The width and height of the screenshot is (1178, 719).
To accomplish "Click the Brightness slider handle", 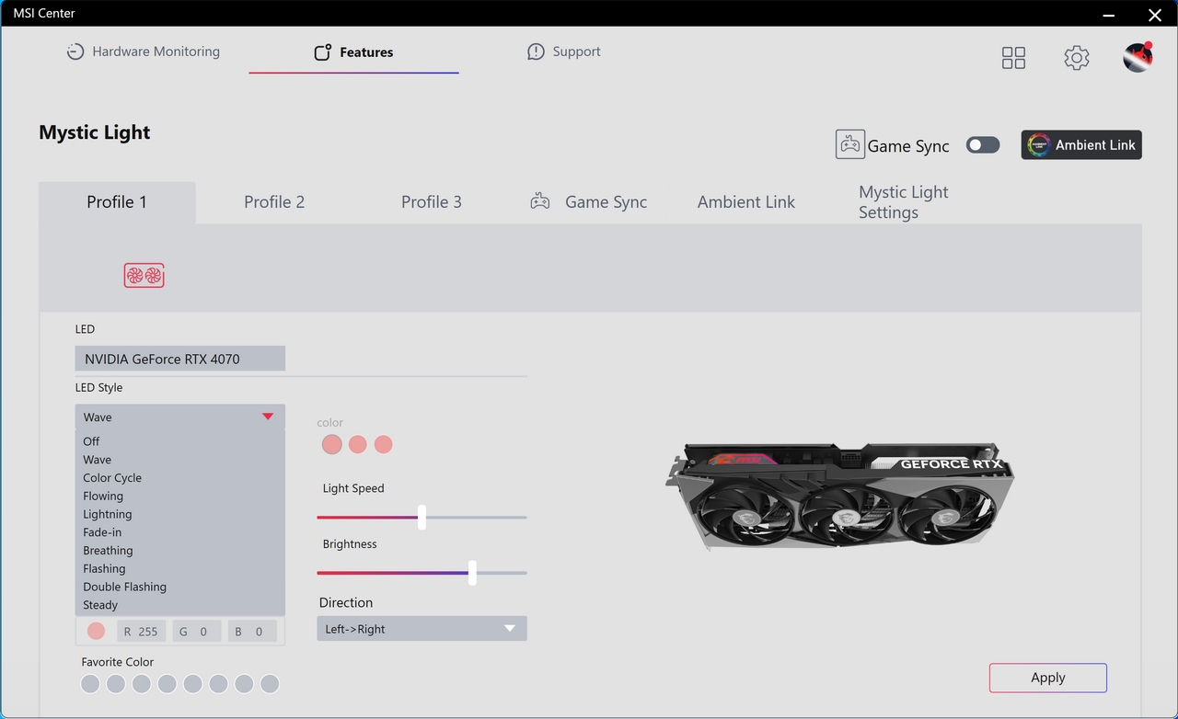I will click(472, 573).
